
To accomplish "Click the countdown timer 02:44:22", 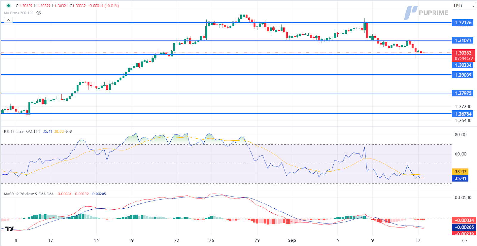I will pos(463,59).
